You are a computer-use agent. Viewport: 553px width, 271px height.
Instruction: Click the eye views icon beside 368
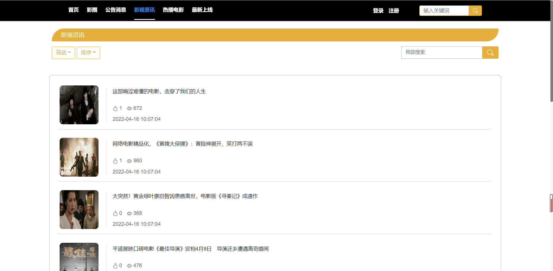[129, 213]
